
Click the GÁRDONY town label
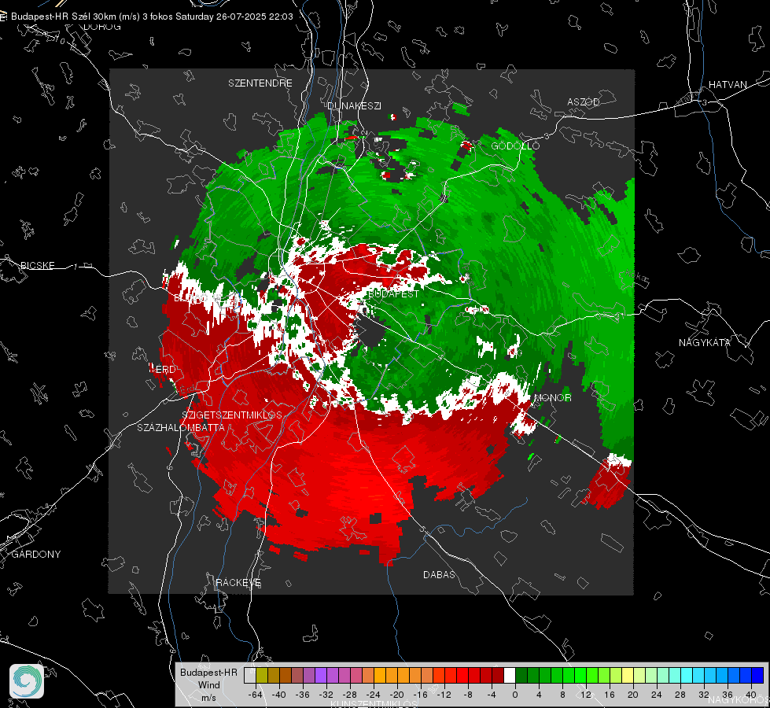pyautogui.click(x=36, y=555)
